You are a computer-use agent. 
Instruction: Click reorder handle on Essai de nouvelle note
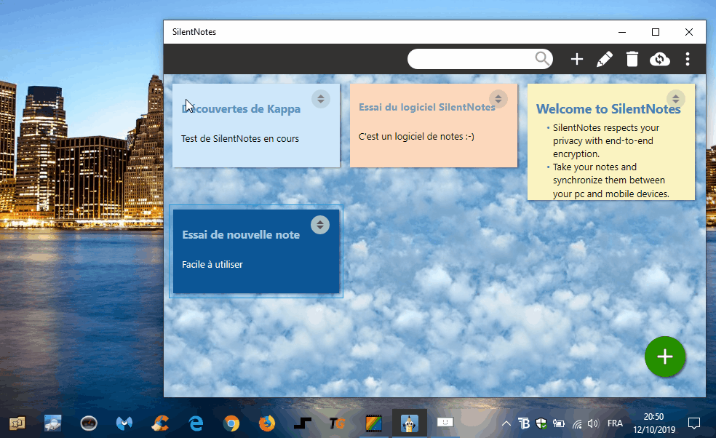pos(320,224)
